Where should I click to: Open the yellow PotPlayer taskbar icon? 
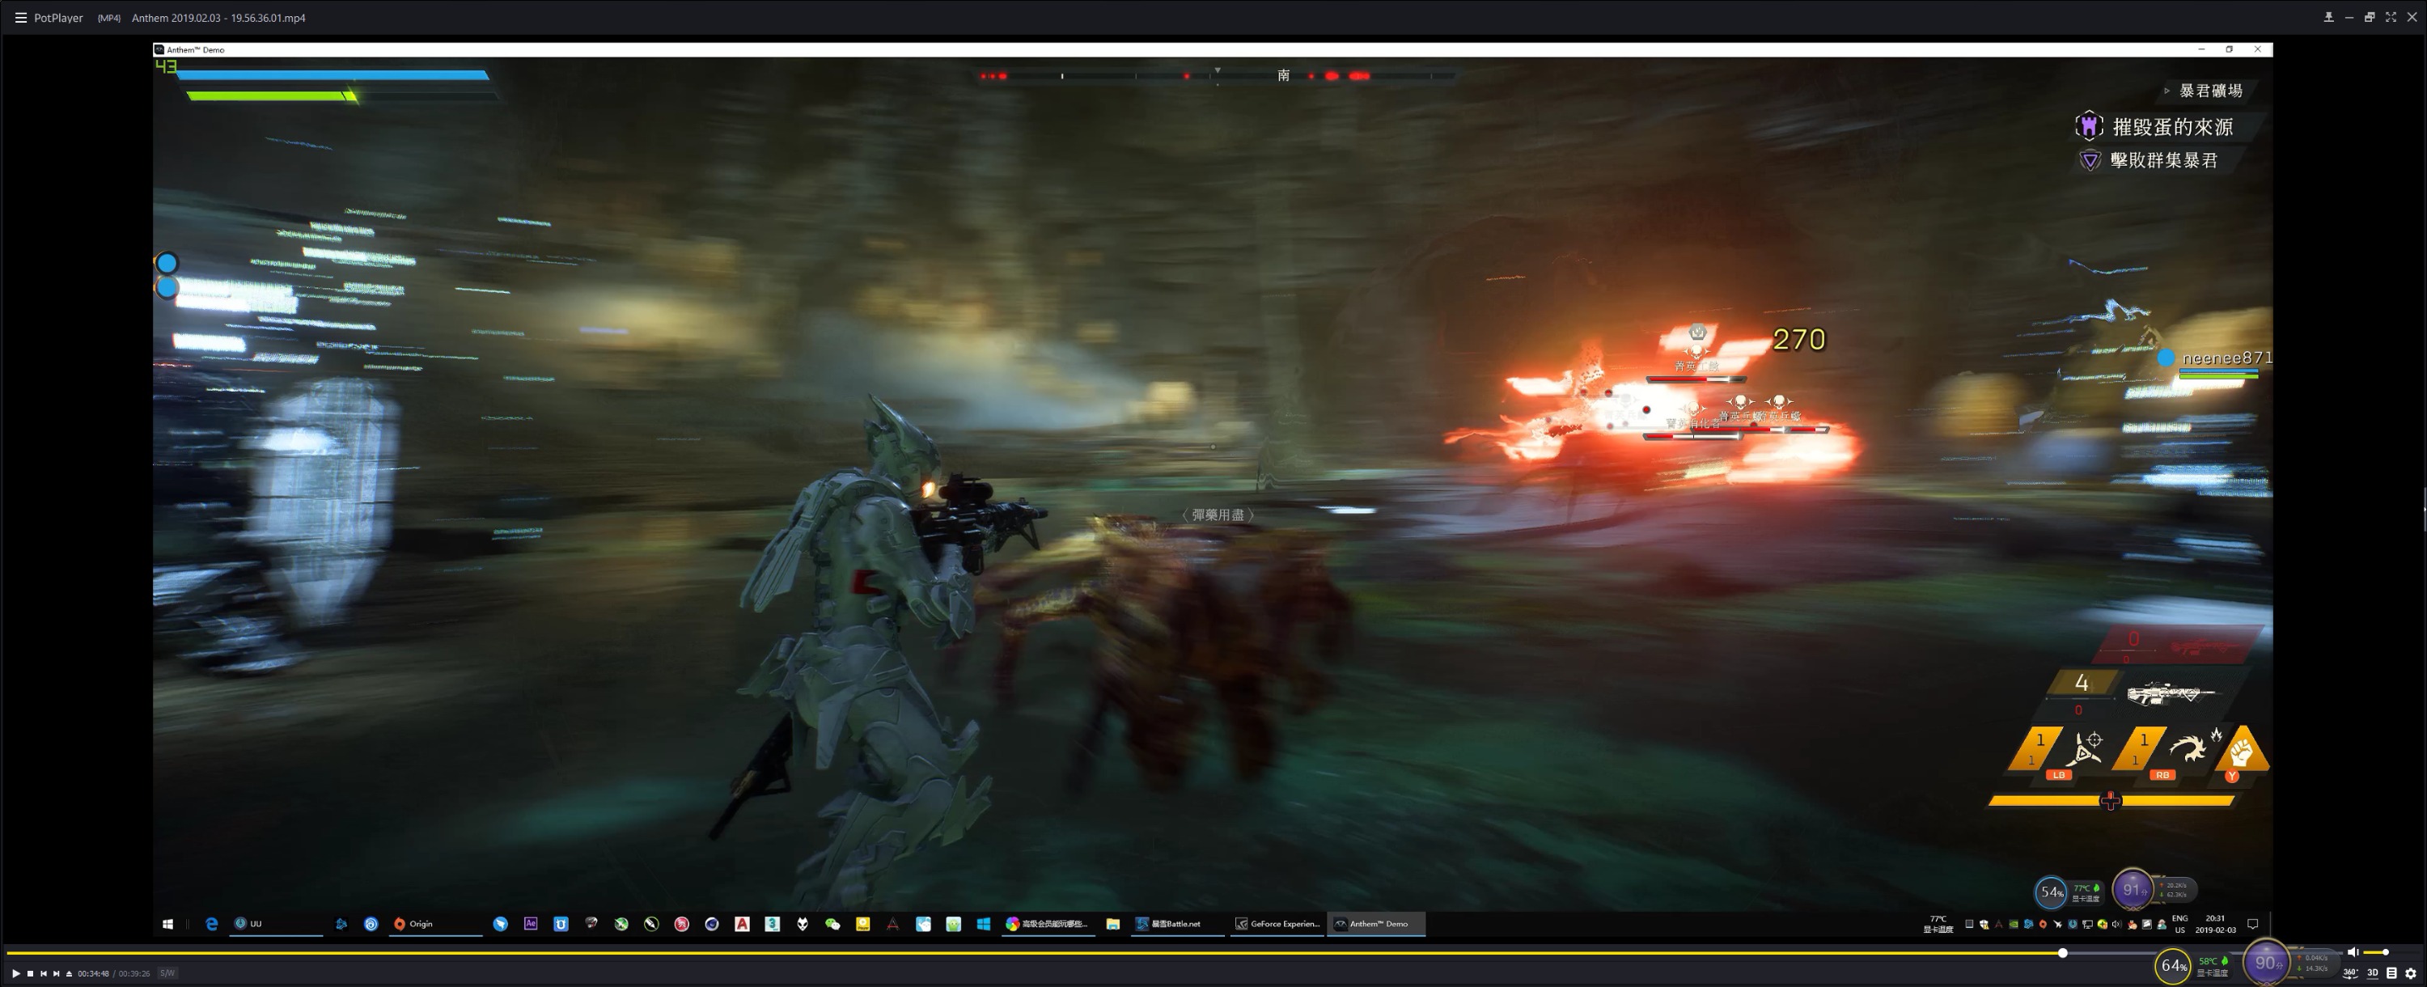(863, 924)
